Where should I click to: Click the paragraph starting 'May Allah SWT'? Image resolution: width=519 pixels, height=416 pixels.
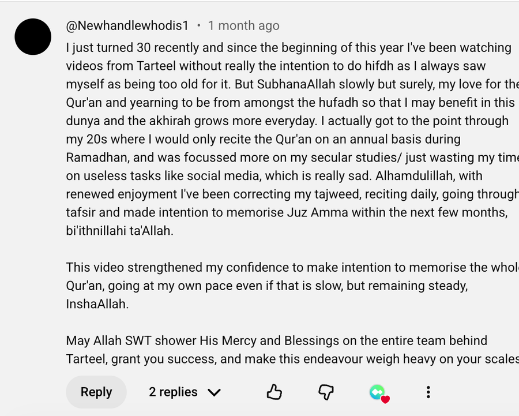[x=292, y=350]
